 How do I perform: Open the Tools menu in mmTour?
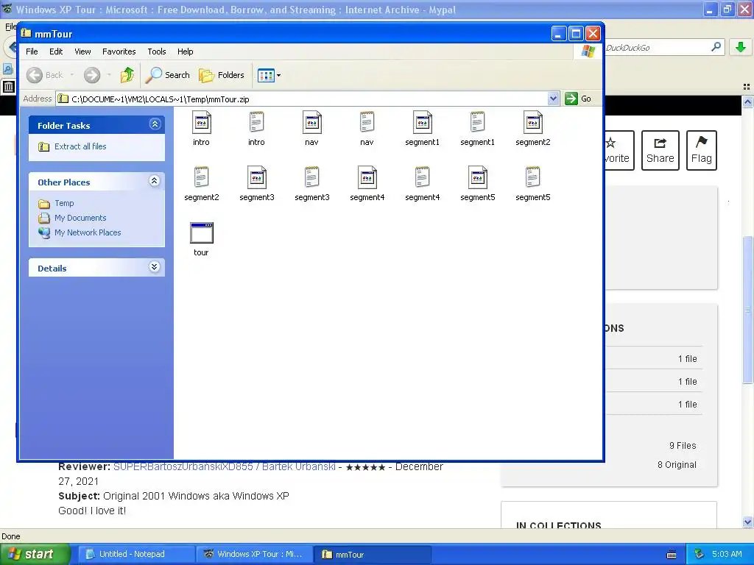(157, 51)
